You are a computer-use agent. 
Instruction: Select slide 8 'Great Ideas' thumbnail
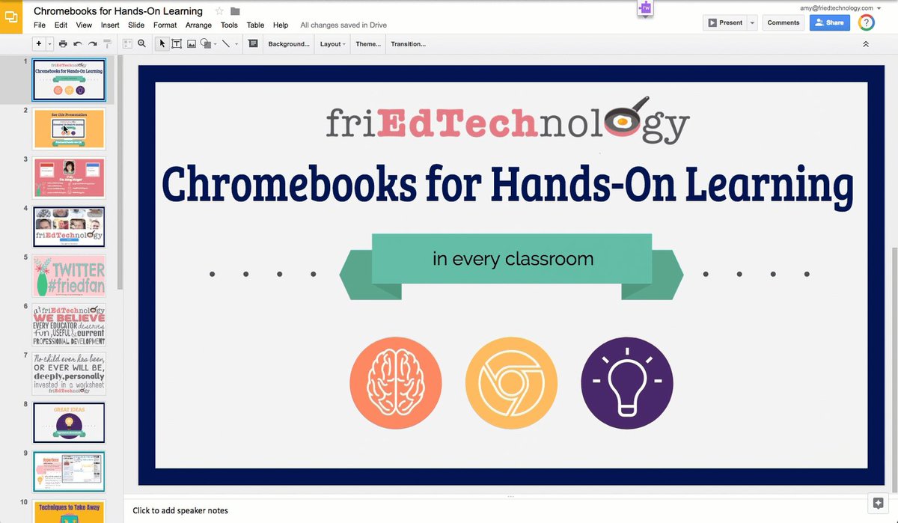69,423
